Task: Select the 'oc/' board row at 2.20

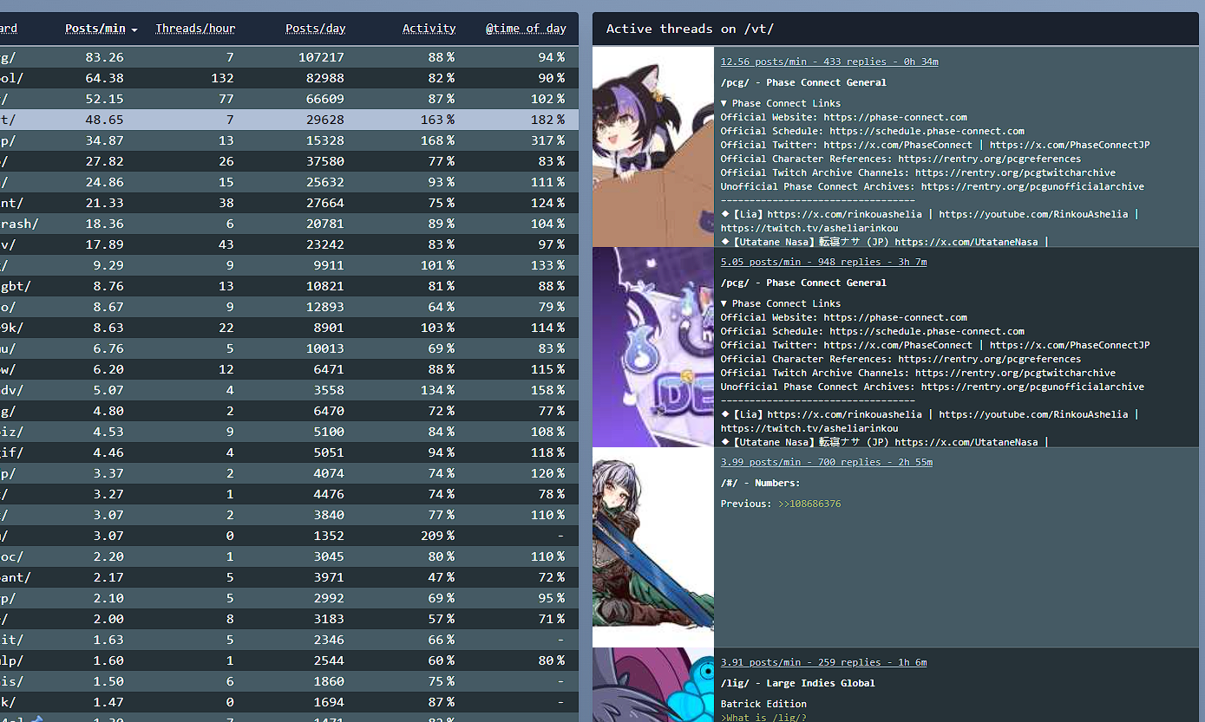Action: coord(289,556)
